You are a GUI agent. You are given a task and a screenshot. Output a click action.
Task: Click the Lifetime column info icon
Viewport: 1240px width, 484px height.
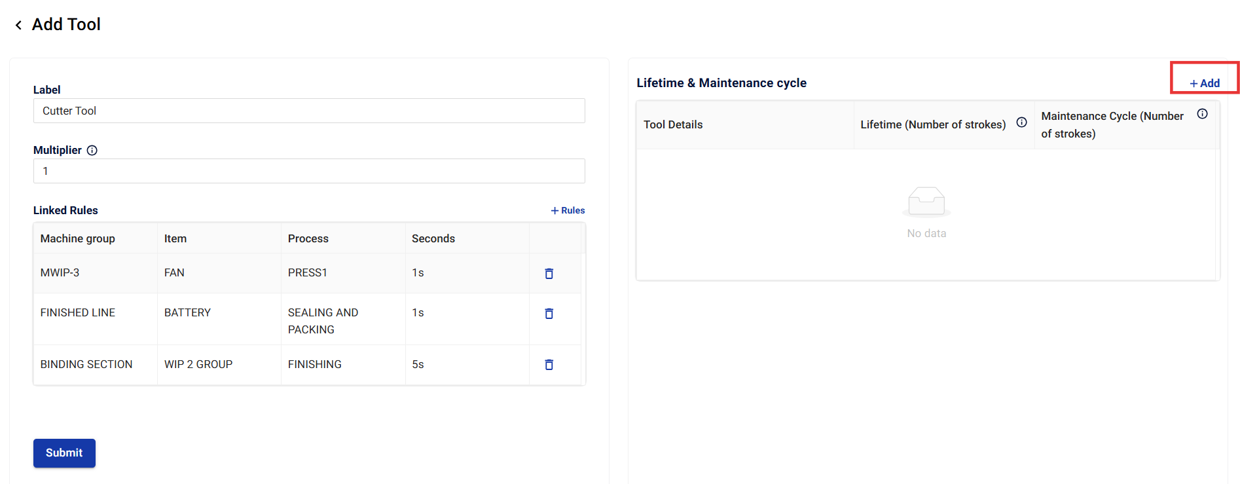coord(1021,122)
